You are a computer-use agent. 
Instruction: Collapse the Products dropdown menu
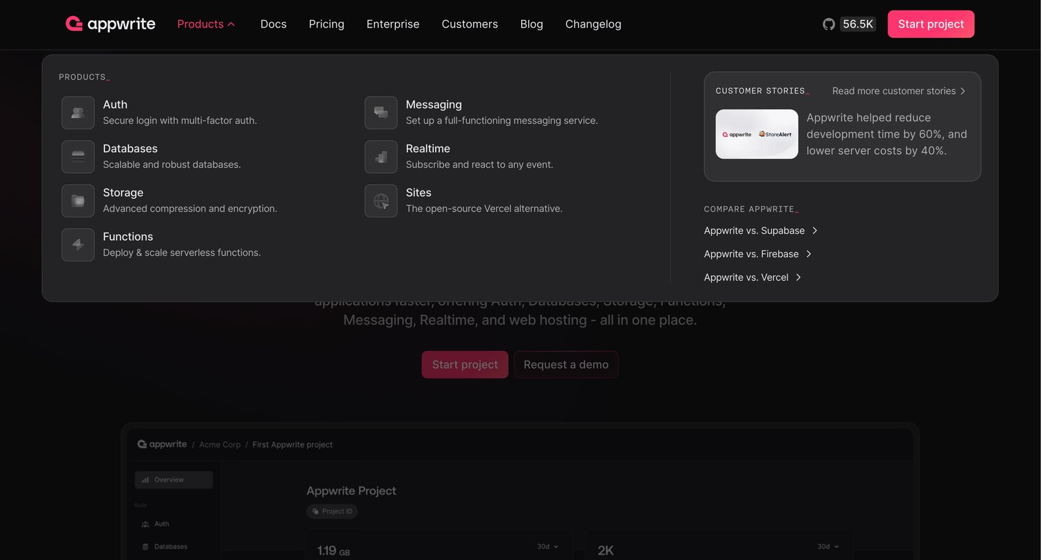pos(206,24)
